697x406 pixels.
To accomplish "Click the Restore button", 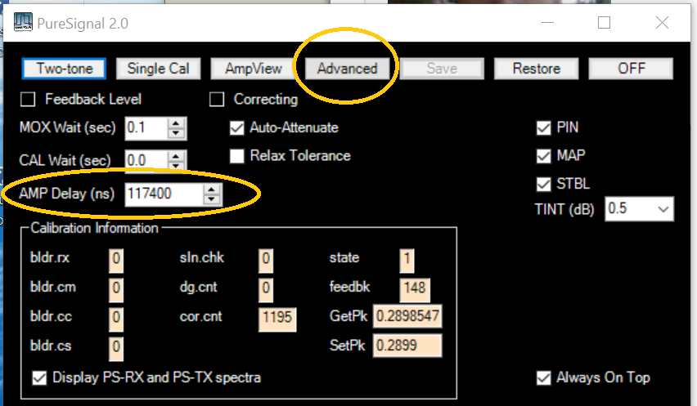I will [537, 69].
